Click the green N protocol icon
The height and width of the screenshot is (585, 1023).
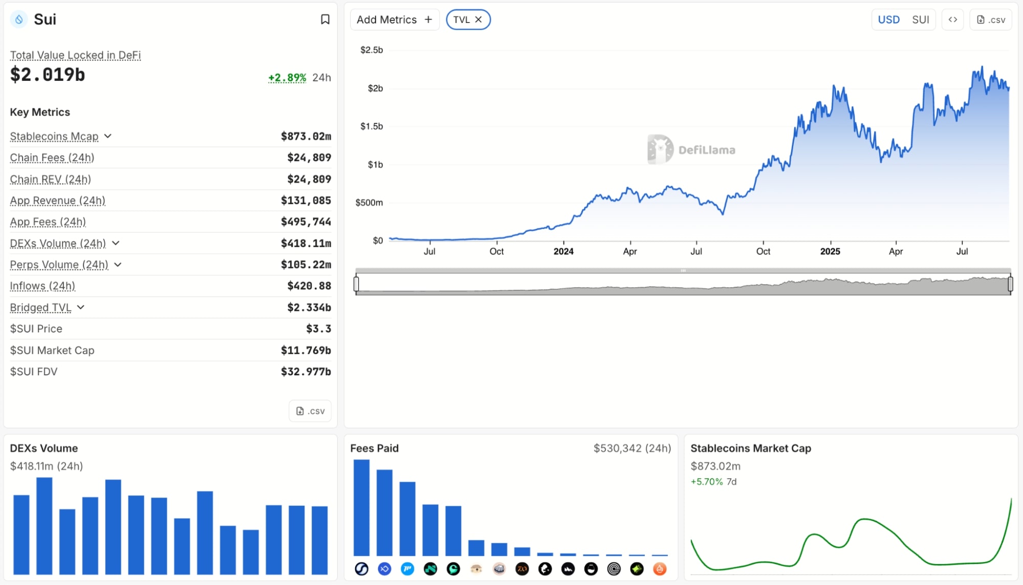tap(430, 569)
